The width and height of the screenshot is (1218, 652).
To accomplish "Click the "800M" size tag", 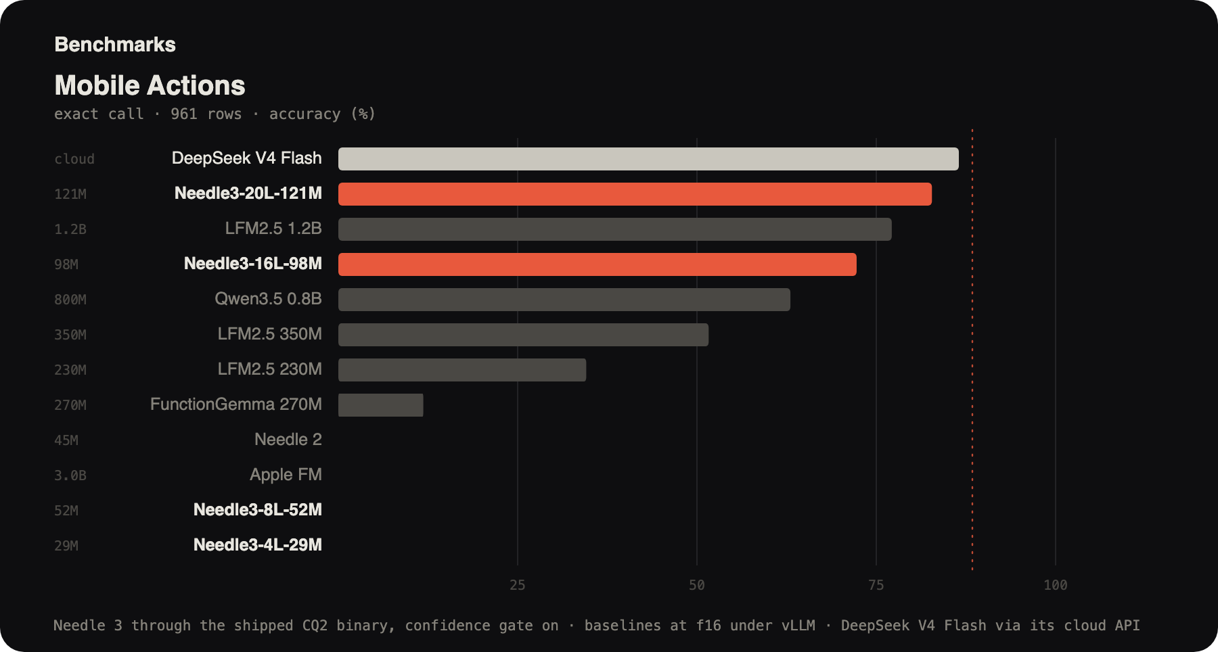I will click(70, 300).
